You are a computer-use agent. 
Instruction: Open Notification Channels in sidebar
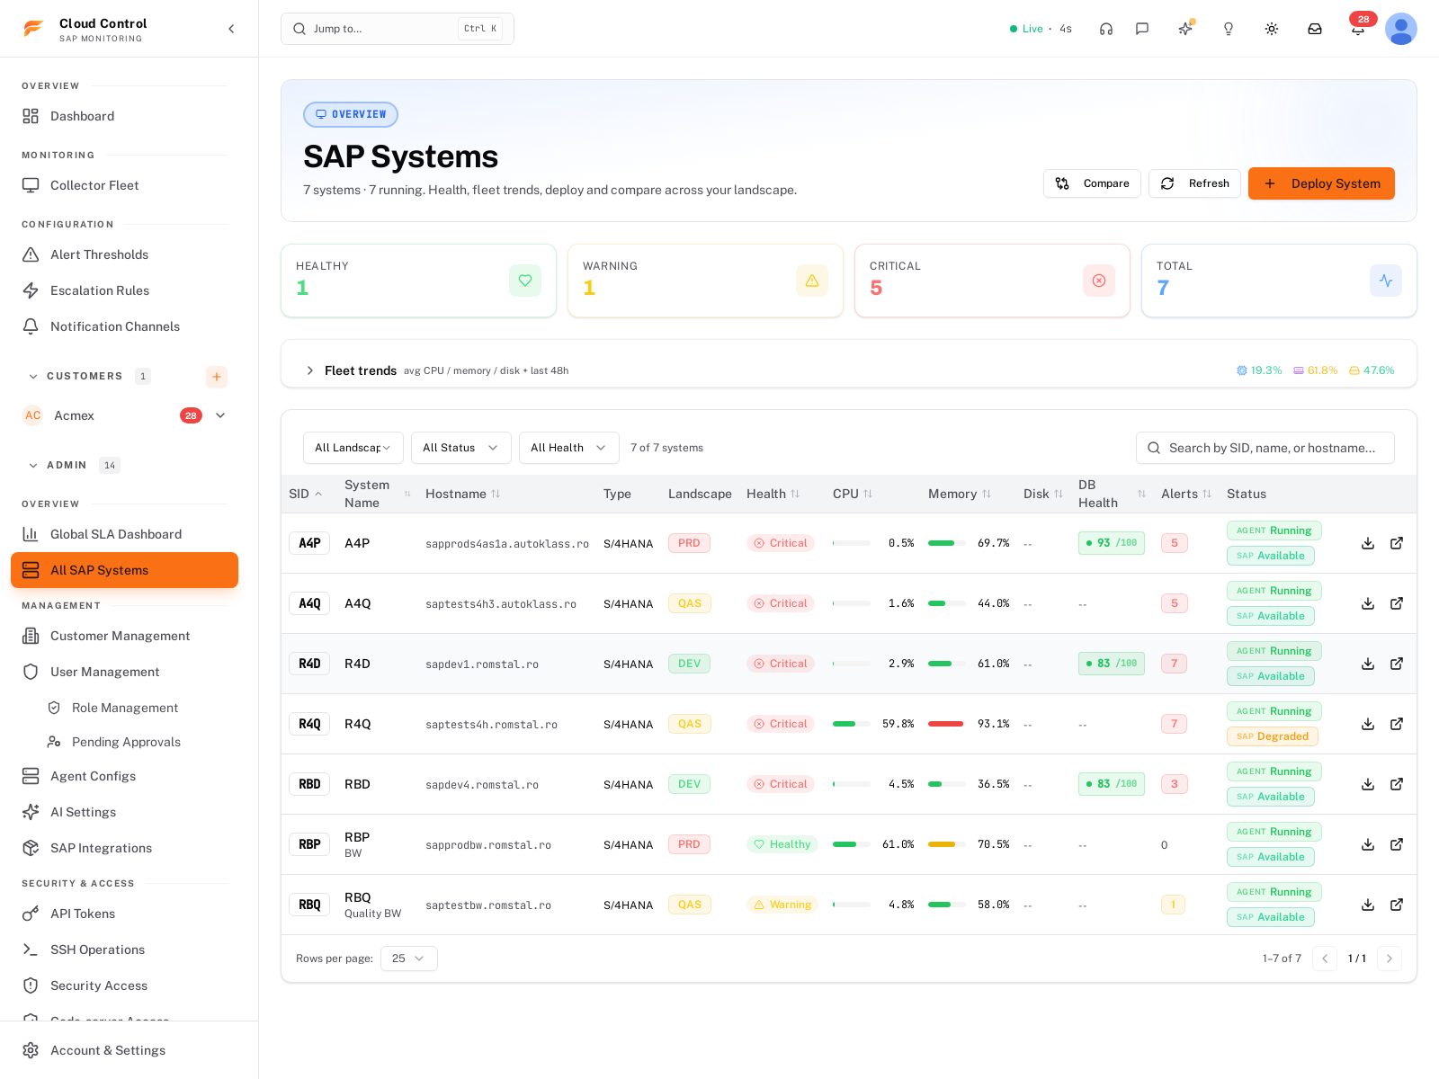pos(124,326)
